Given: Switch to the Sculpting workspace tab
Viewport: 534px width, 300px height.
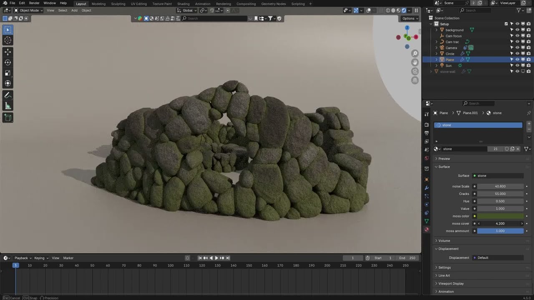Looking at the screenshot, I should click(118, 4).
